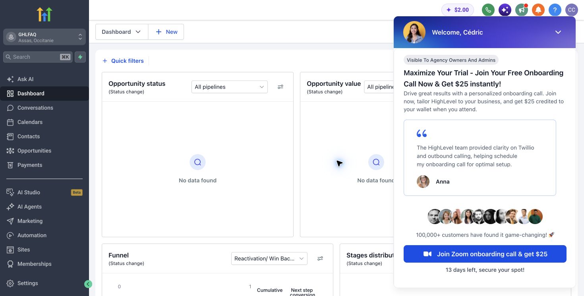Click the magnifier icon in Opportunity value widget
584x296 pixels.
pyautogui.click(x=376, y=162)
